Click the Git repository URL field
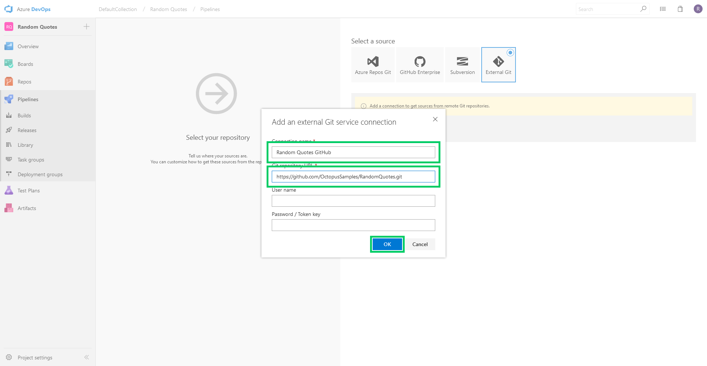This screenshot has height=366, width=707. click(x=353, y=177)
